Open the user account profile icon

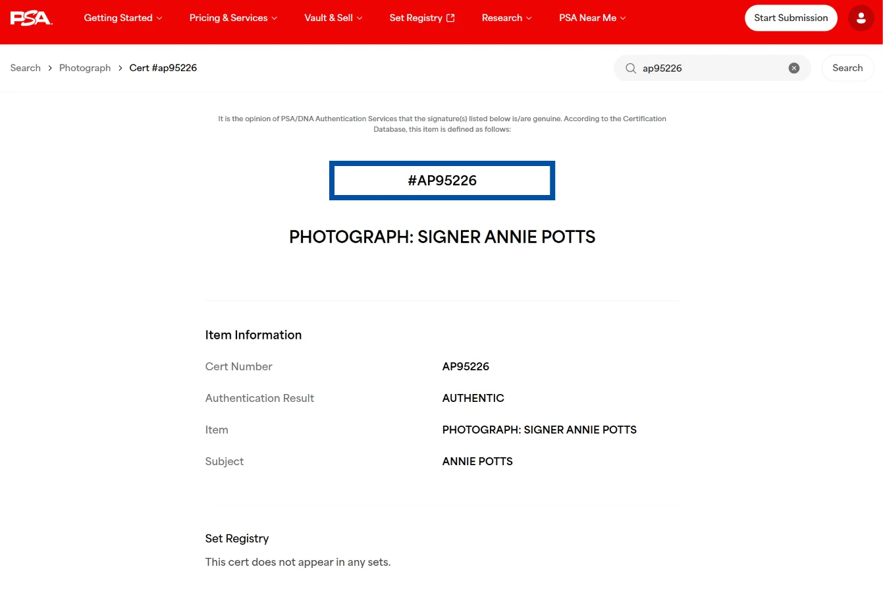[861, 18]
